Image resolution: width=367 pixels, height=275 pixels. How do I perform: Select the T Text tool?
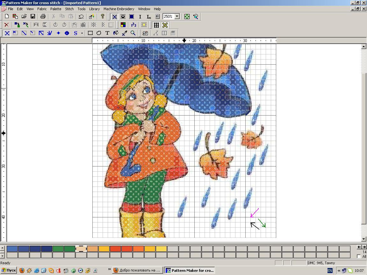click(x=107, y=33)
